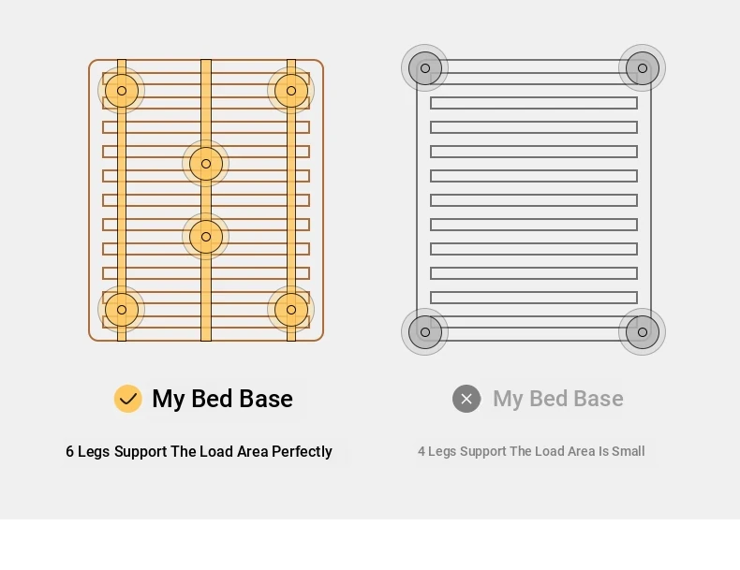The image size is (740, 570).
Task: Click the upper center yellow leg circle
Action: pyautogui.click(x=206, y=164)
